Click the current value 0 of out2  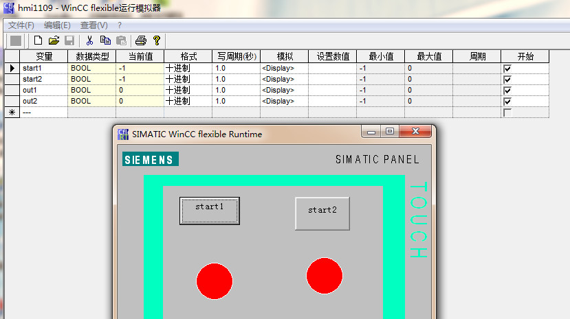[x=140, y=101]
